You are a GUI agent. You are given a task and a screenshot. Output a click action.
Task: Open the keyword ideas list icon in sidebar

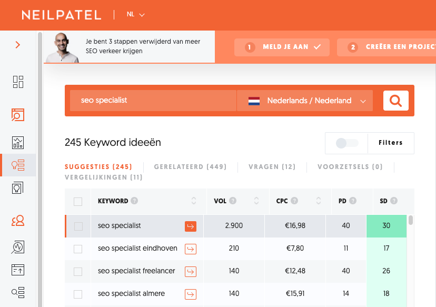click(x=18, y=165)
